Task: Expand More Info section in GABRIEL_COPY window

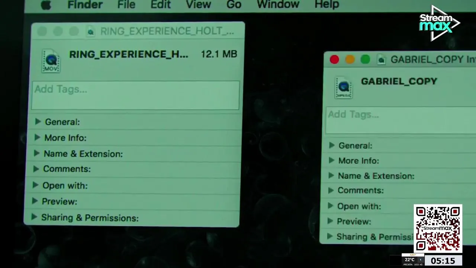Action: (x=331, y=160)
